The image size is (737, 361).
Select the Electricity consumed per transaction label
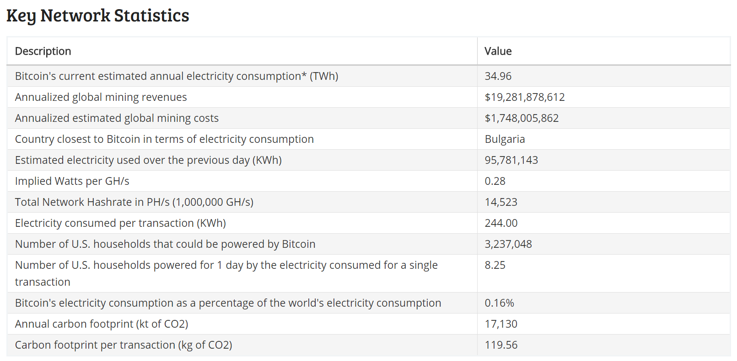click(x=120, y=223)
